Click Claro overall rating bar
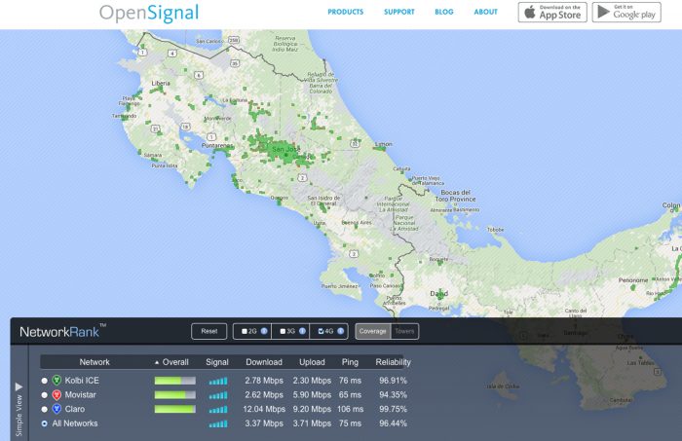This screenshot has width=682, height=441. [x=174, y=409]
